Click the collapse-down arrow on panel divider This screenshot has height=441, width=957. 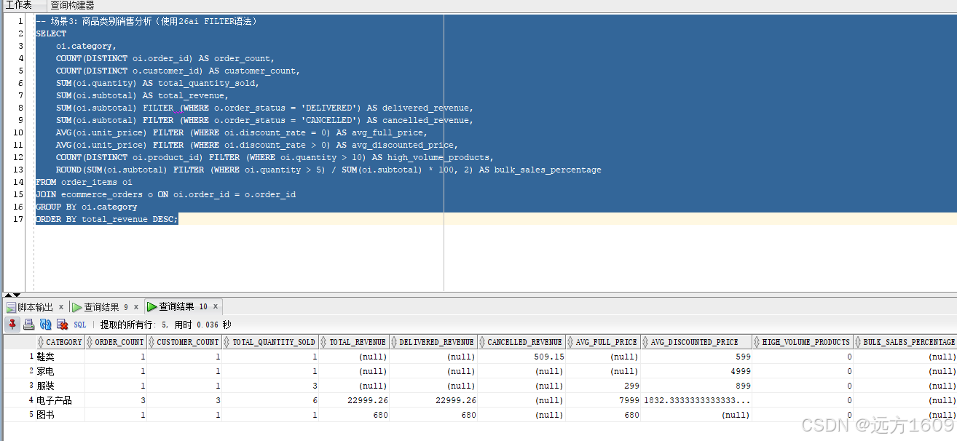17,295
